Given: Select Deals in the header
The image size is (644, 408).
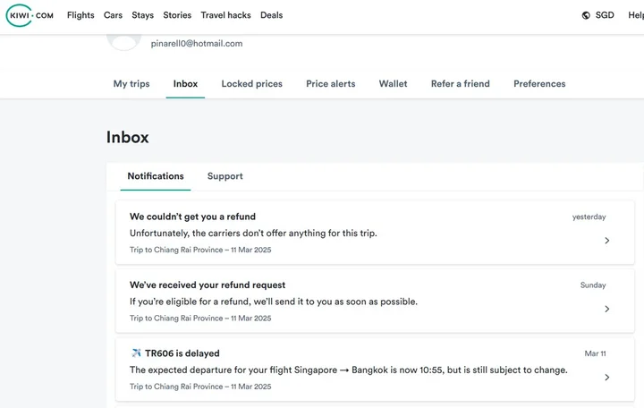Looking at the screenshot, I should [x=271, y=15].
